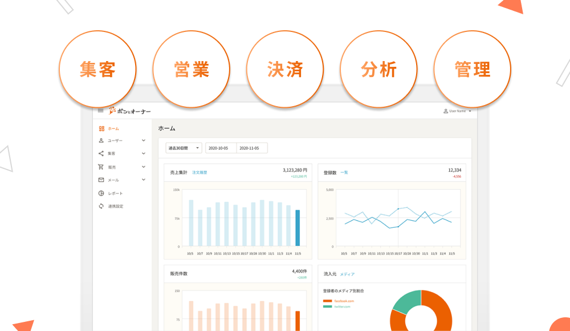This screenshot has height=331, width=570.
Task: Click the レポート pie chart icon
Action: tap(101, 193)
